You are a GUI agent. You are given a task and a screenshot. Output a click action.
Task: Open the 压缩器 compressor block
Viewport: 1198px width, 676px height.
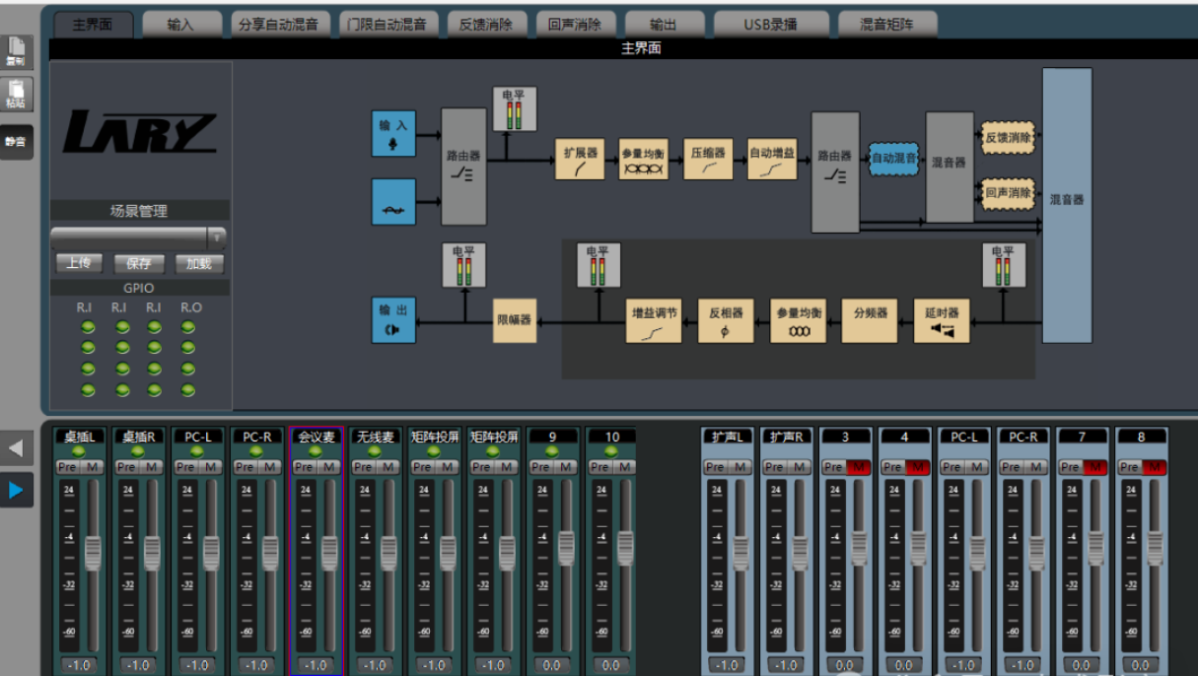pos(708,159)
